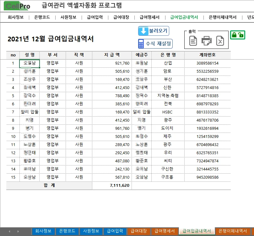Screen dimensions: 254x236
Task: Select total amount cell 7,111,620
Action: click(x=112, y=186)
